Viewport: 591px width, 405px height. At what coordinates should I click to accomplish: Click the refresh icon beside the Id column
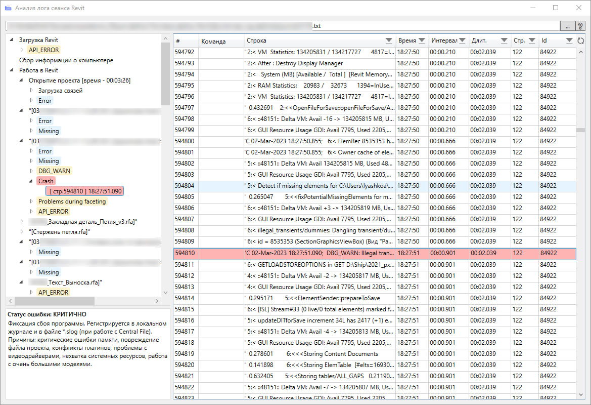(x=581, y=41)
